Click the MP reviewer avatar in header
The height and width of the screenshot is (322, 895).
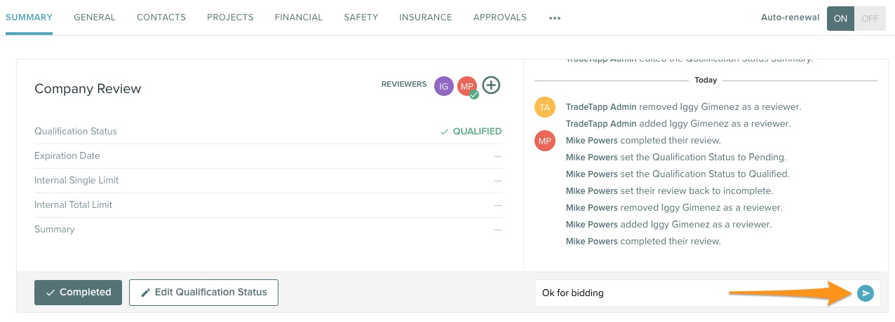pos(466,86)
